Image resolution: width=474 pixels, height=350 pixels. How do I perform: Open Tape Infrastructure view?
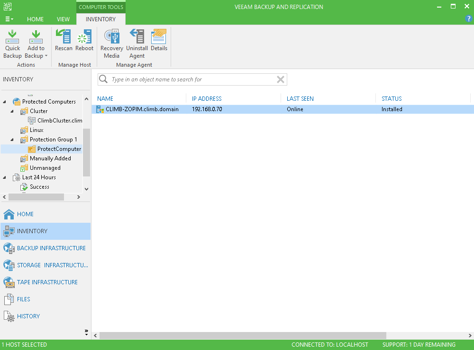(x=46, y=282)
